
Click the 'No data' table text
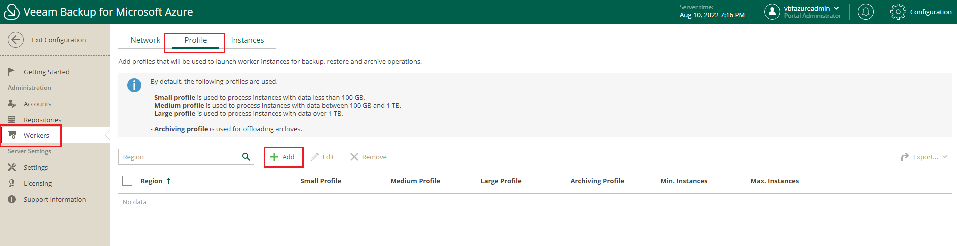click(x=135, y=202)
